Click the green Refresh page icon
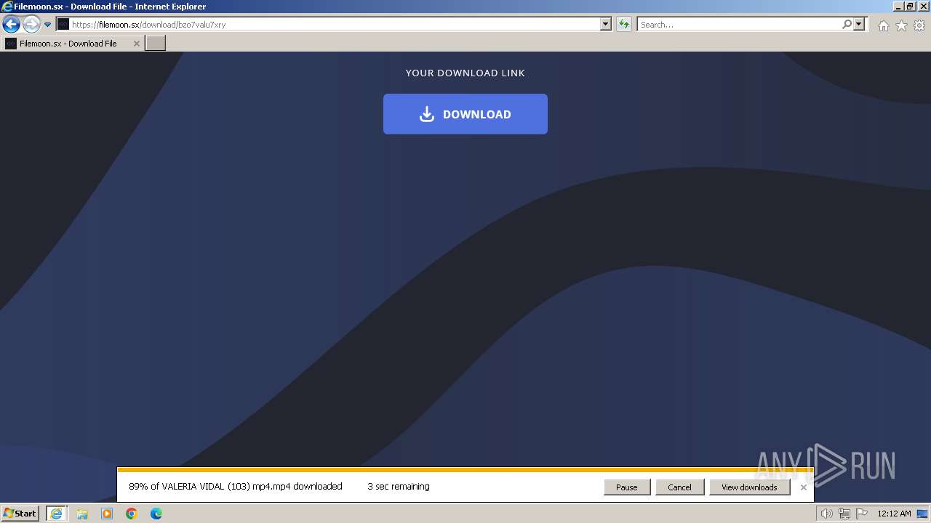931x523 pixels. coord(624,25)
